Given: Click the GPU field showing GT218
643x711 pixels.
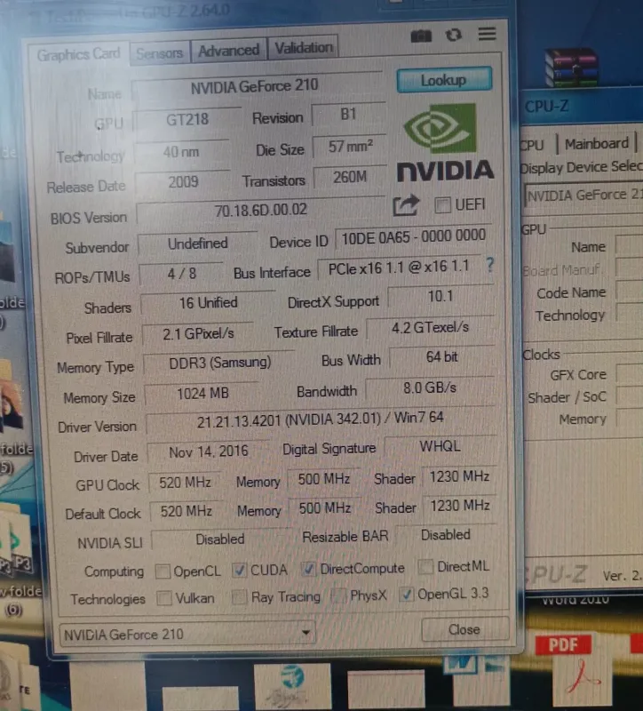Looking at the screenshot, I should tap(187, 119).
